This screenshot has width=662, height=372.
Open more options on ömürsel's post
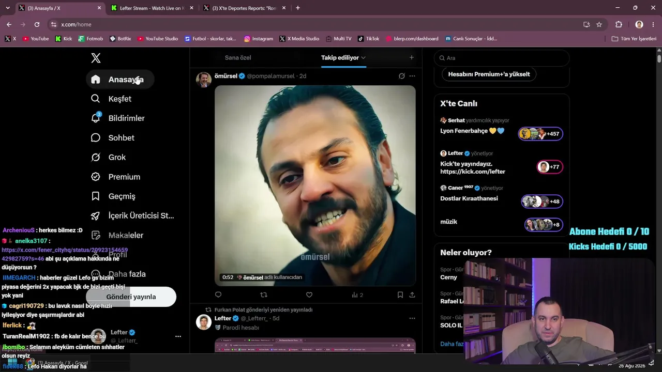(412, 76)
